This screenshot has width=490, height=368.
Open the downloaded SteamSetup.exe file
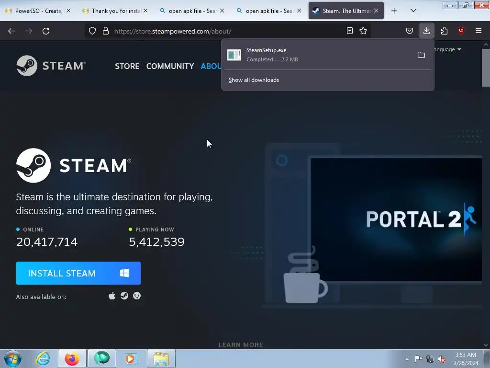click(x=319, y=55)
